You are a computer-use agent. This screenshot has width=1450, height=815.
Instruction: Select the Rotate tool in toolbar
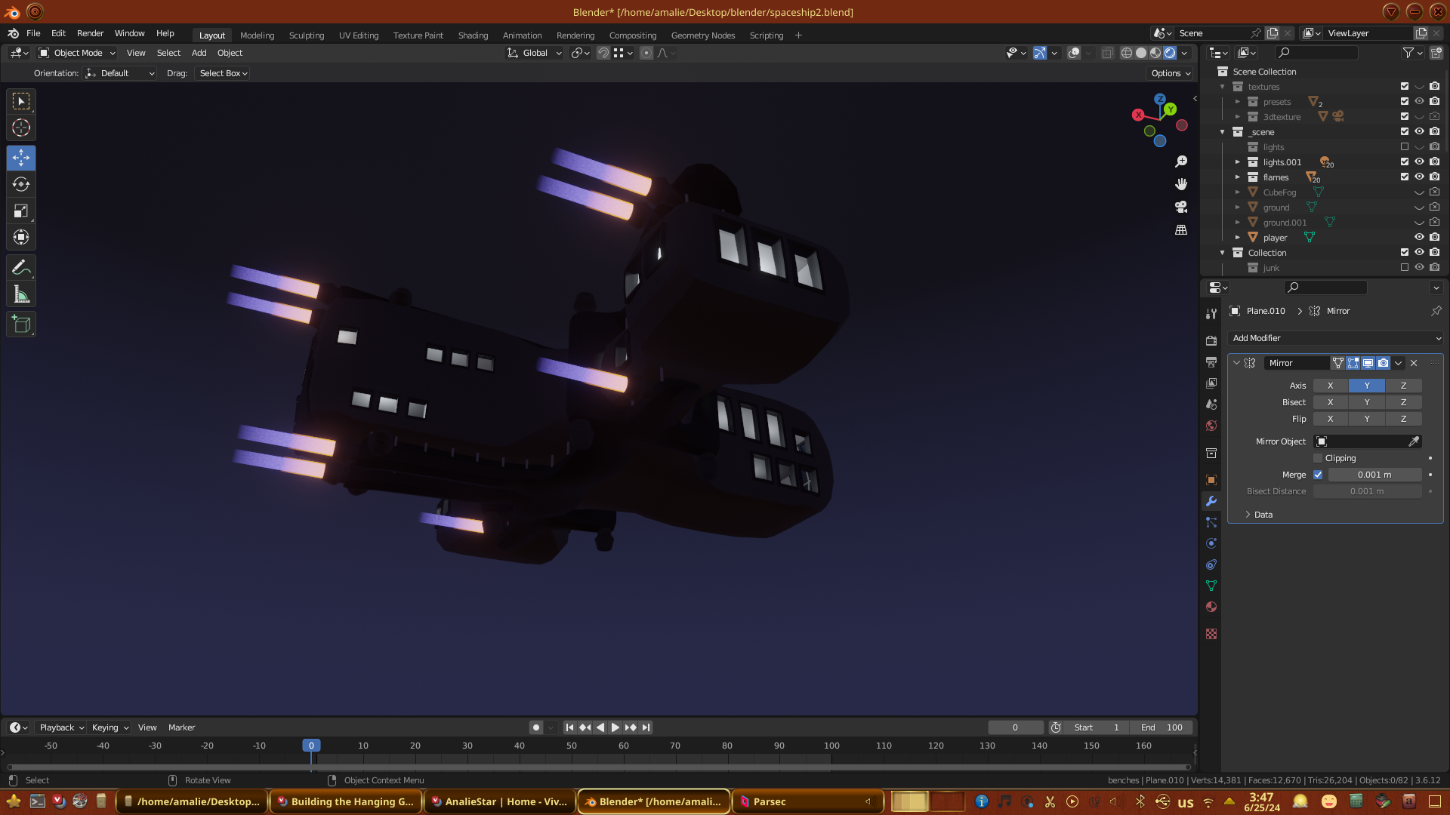tap(21, 185)
